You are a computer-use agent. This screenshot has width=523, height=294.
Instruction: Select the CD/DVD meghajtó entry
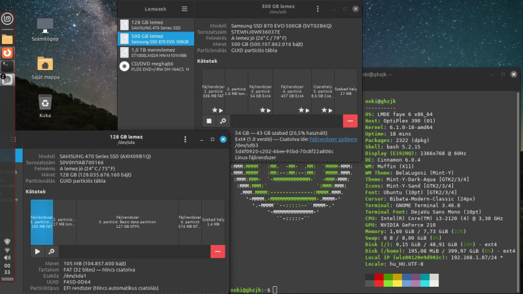pyautogui.click(x=156, y=66)
